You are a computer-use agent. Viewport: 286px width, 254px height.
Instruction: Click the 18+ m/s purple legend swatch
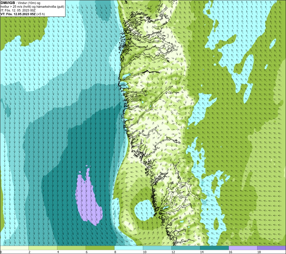click(x=271, y=248)
